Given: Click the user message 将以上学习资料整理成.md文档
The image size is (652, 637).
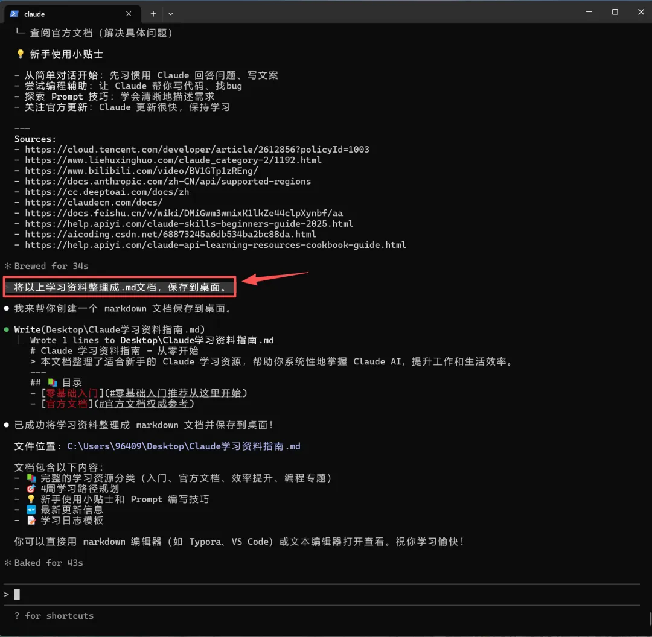Looking at the screenshot, I should [120, 287].
